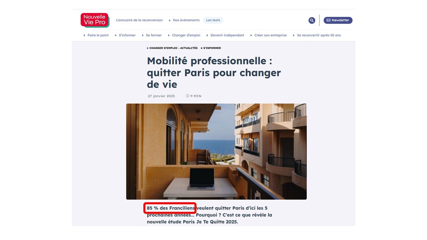
Task: Click the Changer d'emploi - Actualités tag
Action: click(172, 48)
